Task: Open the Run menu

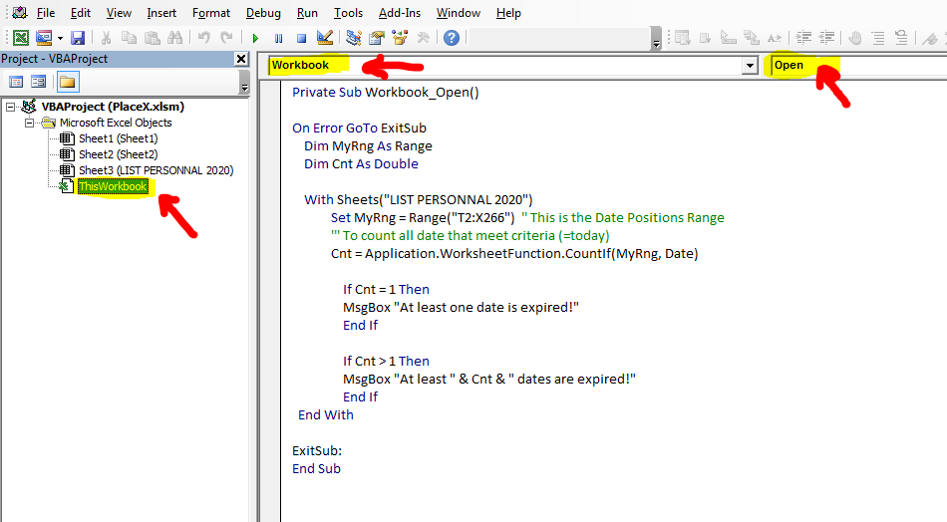Action: tap(307, 13)
